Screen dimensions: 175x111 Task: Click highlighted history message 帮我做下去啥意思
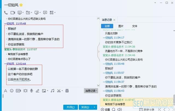(115, 104)
